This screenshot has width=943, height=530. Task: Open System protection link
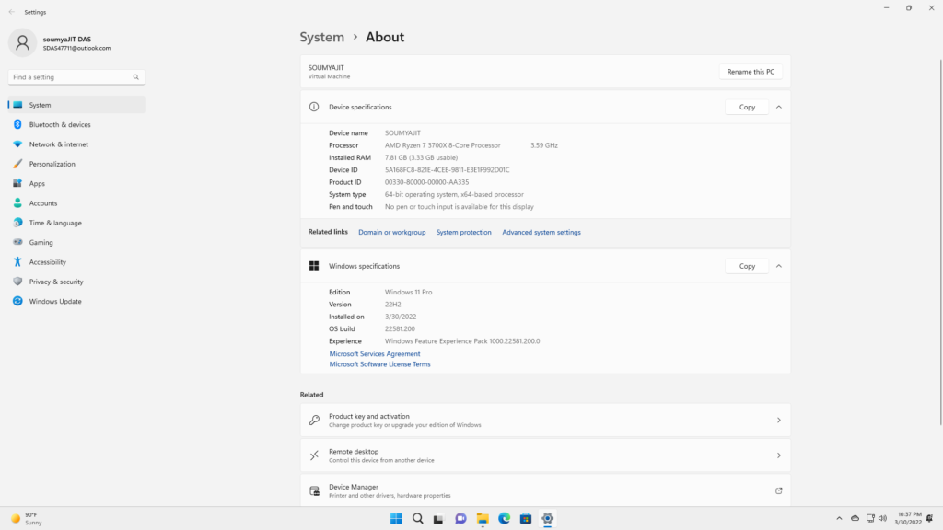[x=464, y=232]
